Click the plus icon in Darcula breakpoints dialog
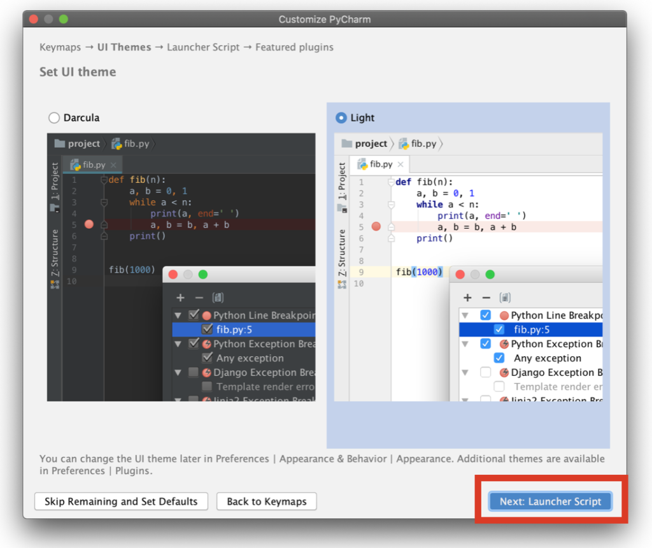 coord(180,298)
